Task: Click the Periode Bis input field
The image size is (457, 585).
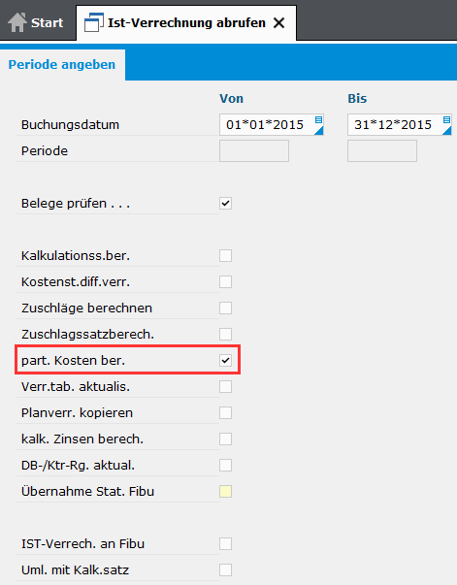Action: [382, 151]
